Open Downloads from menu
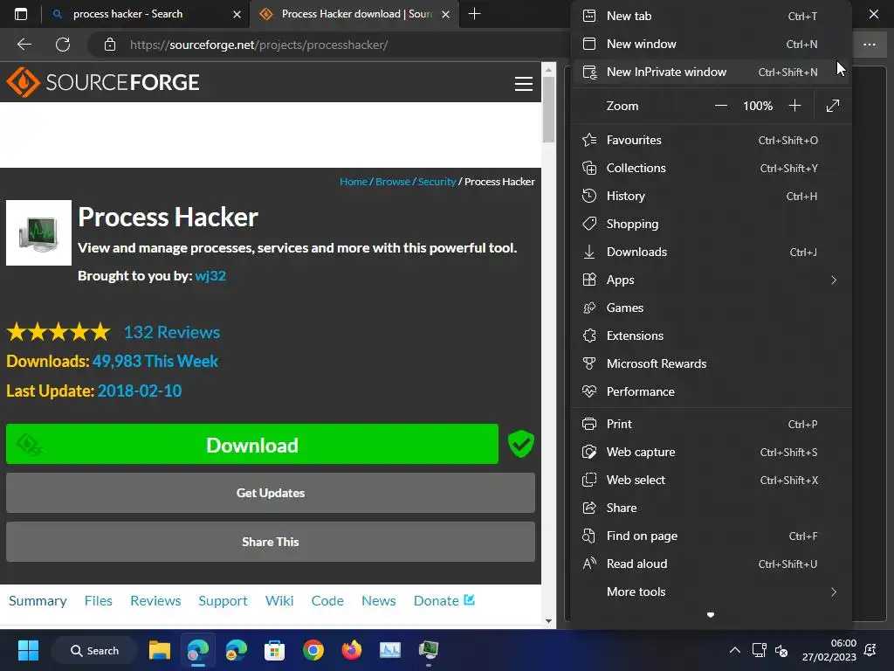Image resolution: width=894 pixels, height=671 pixels. (x=711, y=252)
